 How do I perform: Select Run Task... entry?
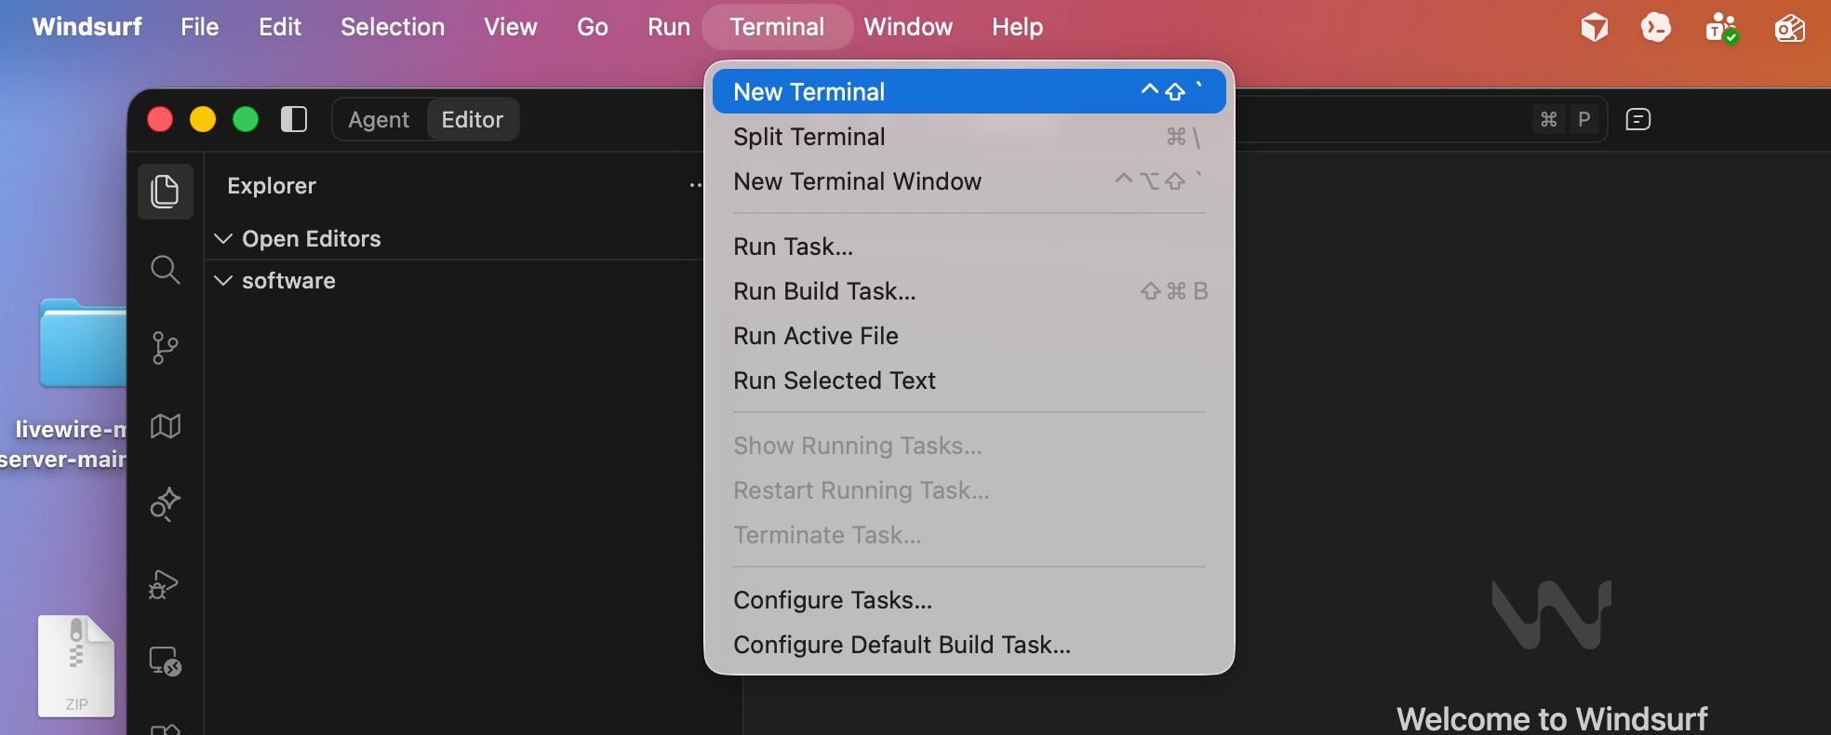tap(969, 247)
